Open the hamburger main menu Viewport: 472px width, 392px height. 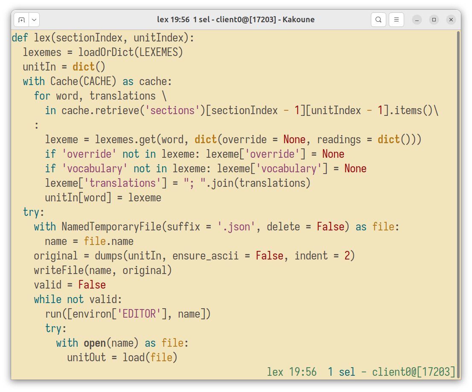pos(396,20)
